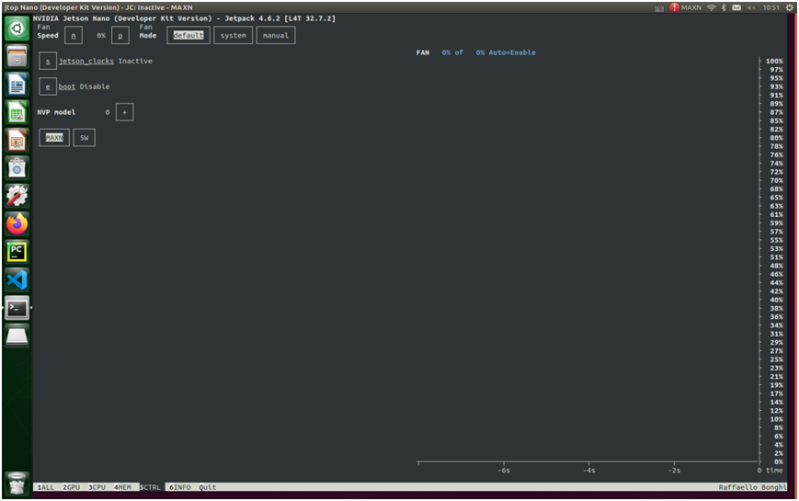
Task: Click the Inactive status text
Action: (135, 61)
